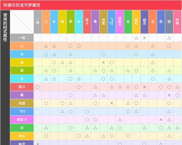Select the gray 一般 column header

click(x=38, y=22)
